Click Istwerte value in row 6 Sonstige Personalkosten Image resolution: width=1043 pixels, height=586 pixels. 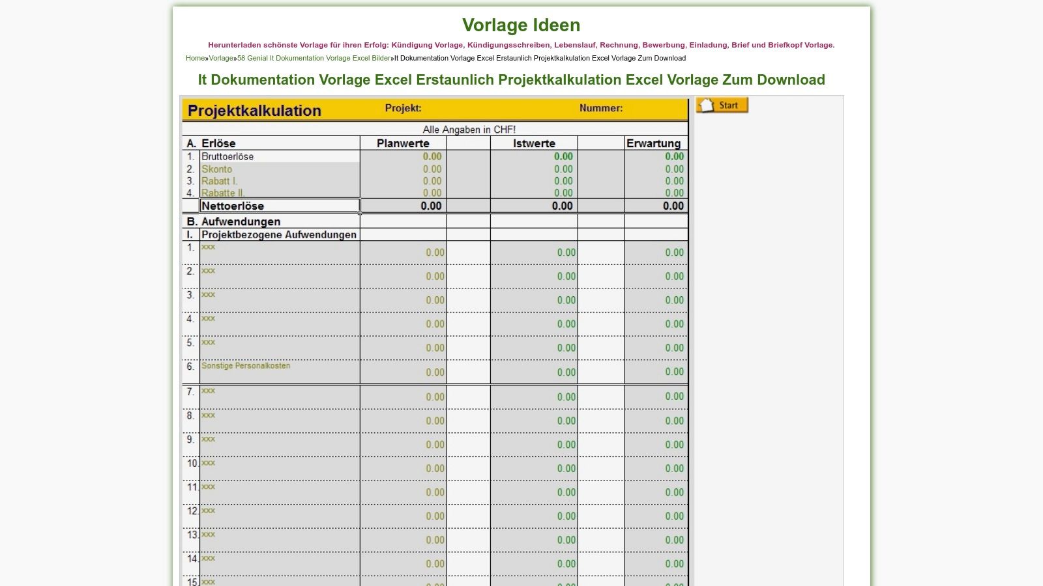[566, 372]
